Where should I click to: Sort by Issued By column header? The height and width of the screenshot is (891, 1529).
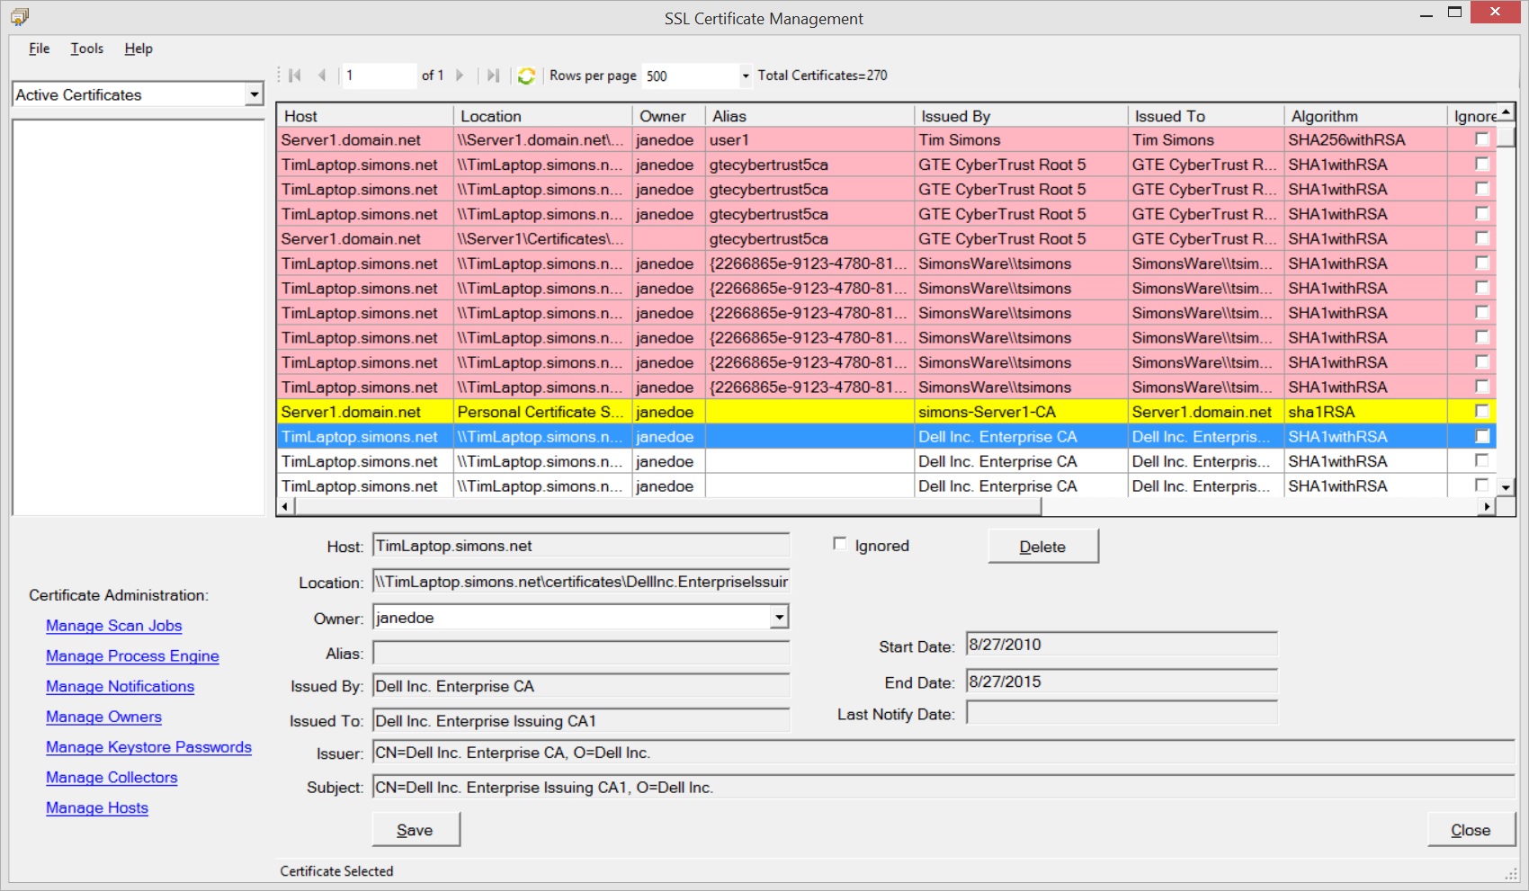(1021, 116)
